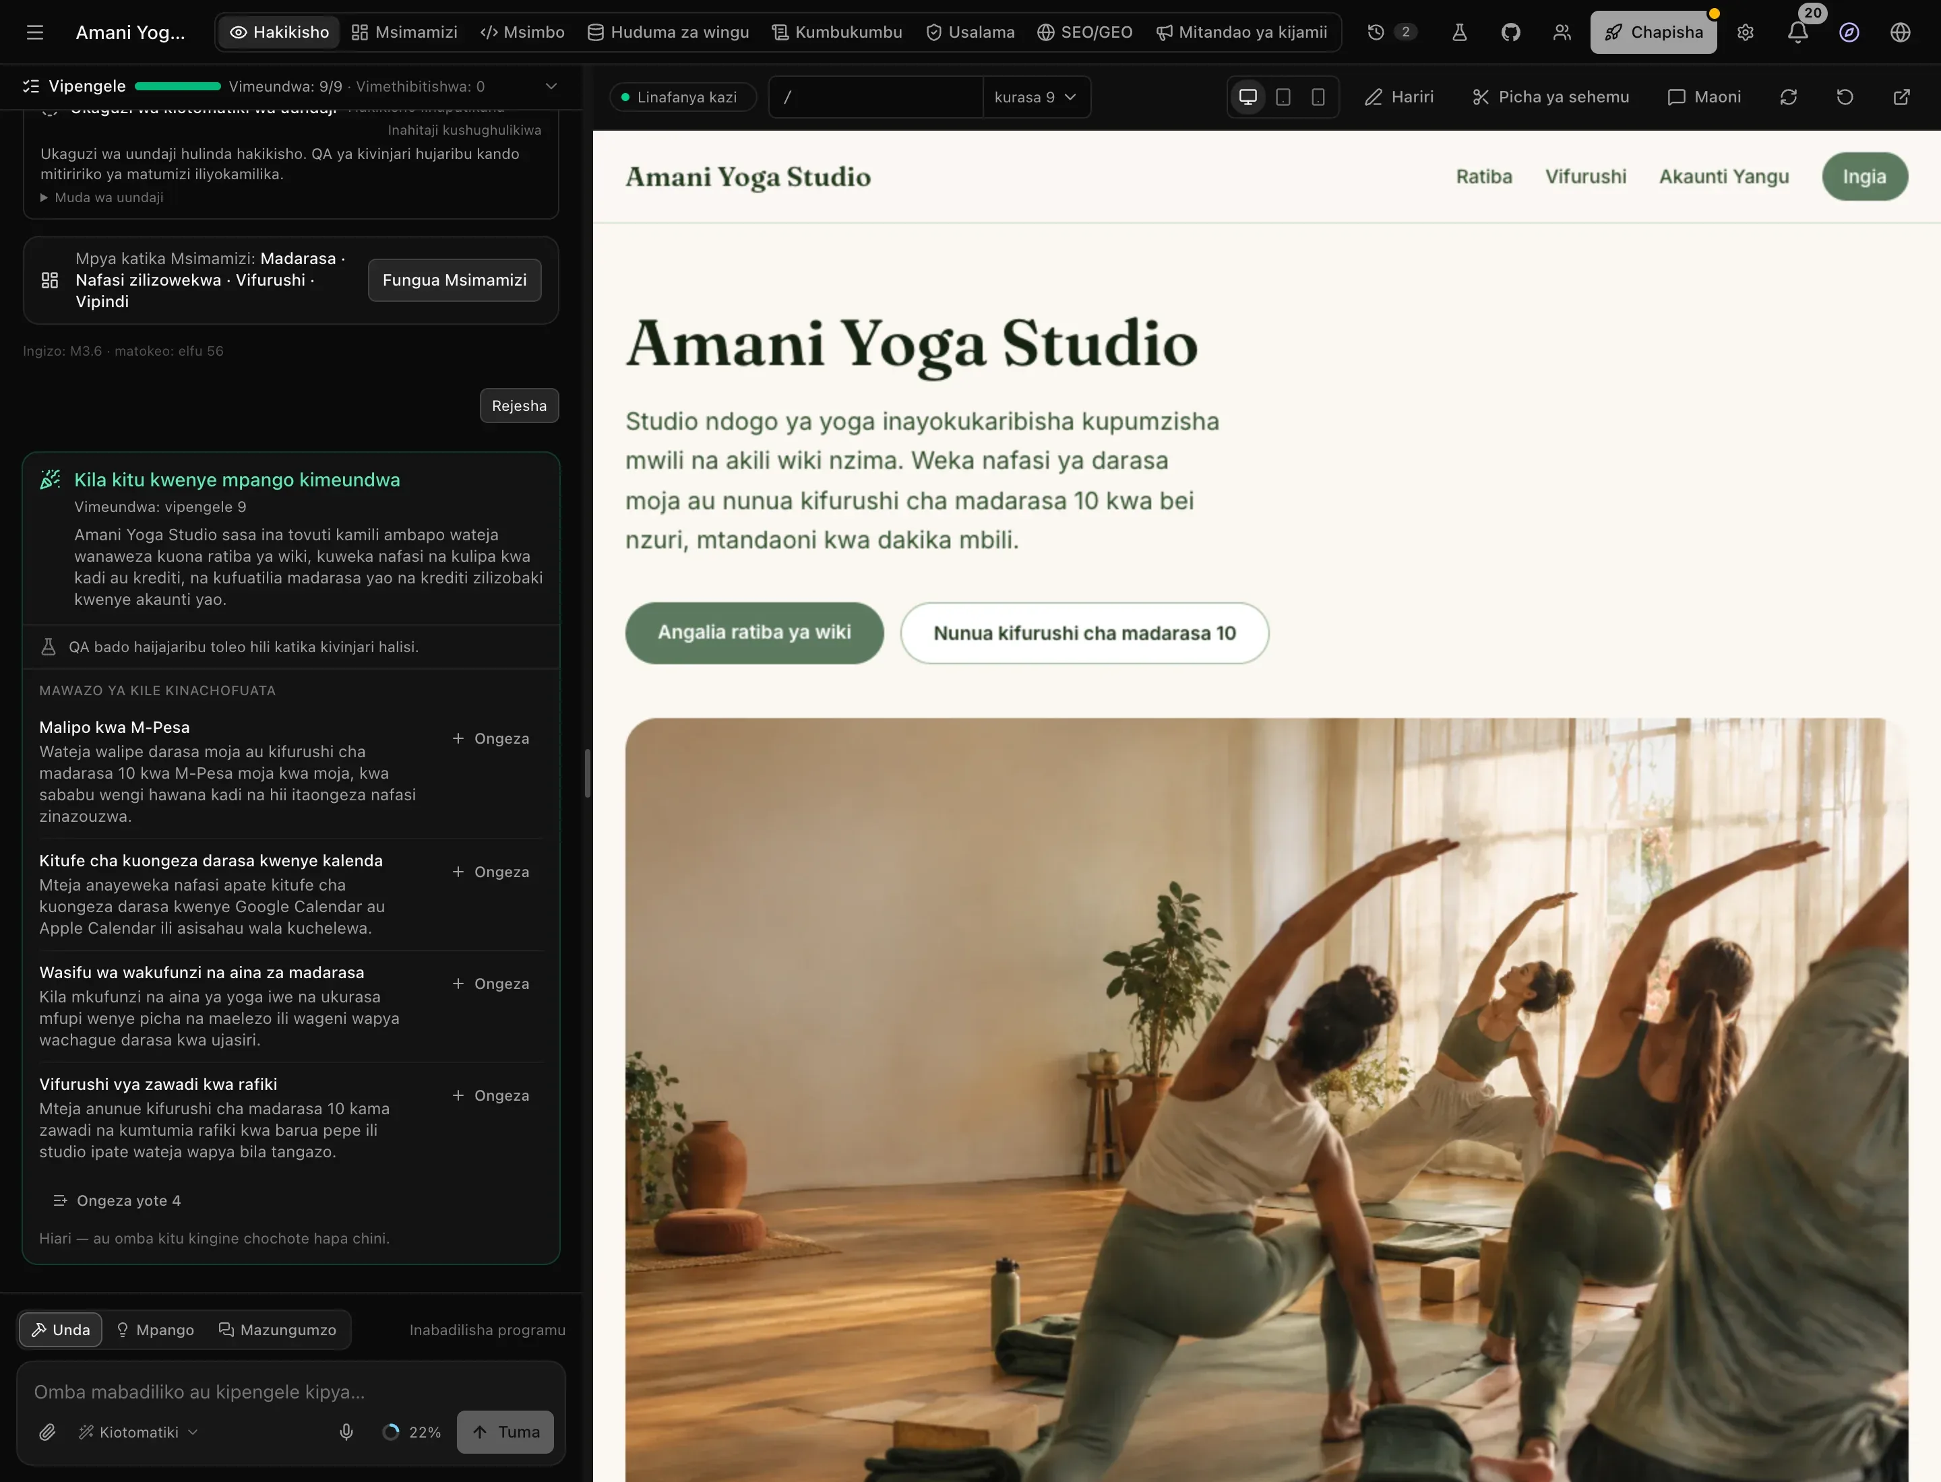Click the undo rotate-arrow icon in preview toolbar
1941x1482 pixels.
1845,97
